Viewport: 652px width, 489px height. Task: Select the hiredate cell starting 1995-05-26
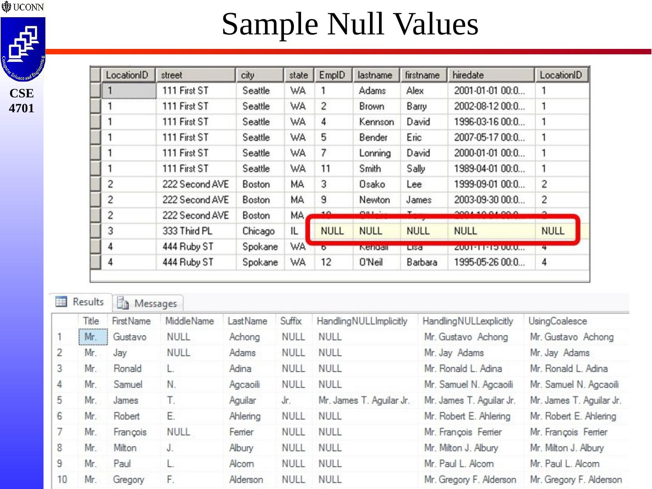pos(491,262)
